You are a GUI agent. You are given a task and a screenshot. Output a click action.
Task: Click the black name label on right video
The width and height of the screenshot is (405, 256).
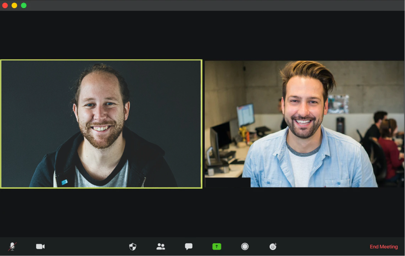(x=228, y=183)
